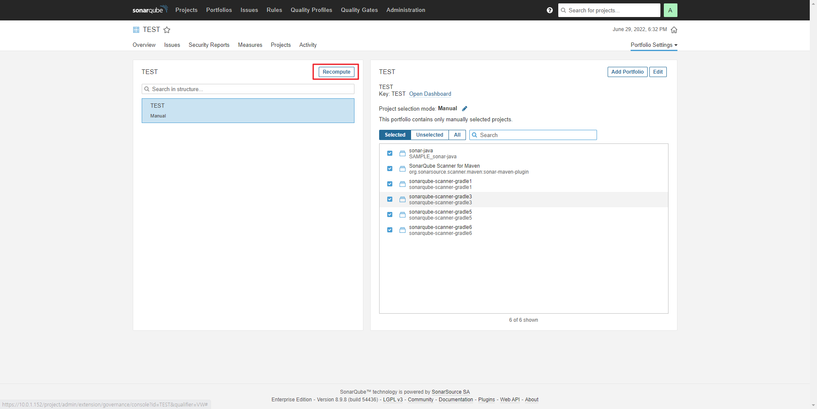Show the Selected projects filter
Image resolution: width=817 pixels, height=409 pixels.
395,135
